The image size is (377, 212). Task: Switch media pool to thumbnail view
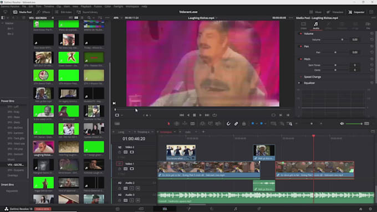pos(76,18)
